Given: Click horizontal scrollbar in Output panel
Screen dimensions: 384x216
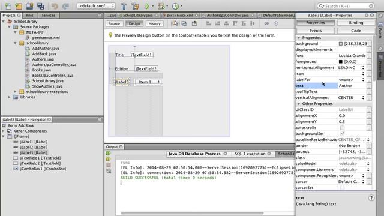Looking at the screenshot, I should point(192,213).
